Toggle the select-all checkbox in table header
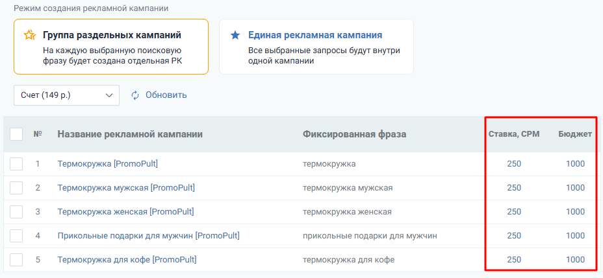Viewport: 603px width, 278px height. point(16,134)
